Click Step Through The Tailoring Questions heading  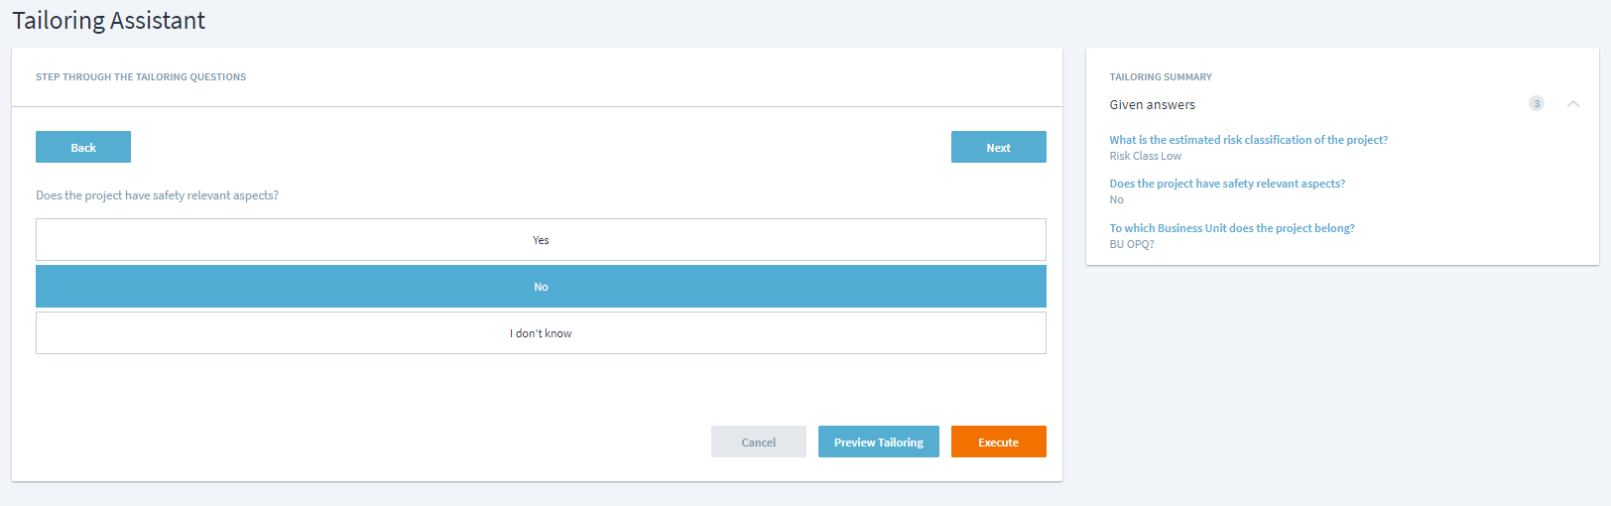[141, 76]
